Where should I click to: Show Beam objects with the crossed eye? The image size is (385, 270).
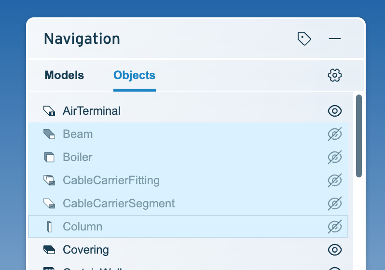pyautogui.click(x=335, y=134)
